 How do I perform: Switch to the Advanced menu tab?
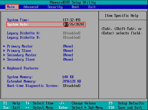click(x=31, y=7)
